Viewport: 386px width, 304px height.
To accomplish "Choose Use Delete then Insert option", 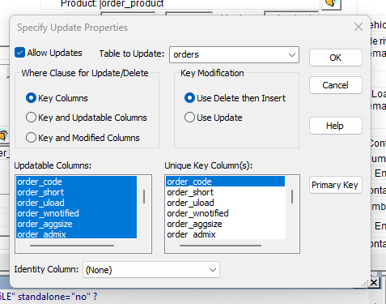I will pos(189,98).
